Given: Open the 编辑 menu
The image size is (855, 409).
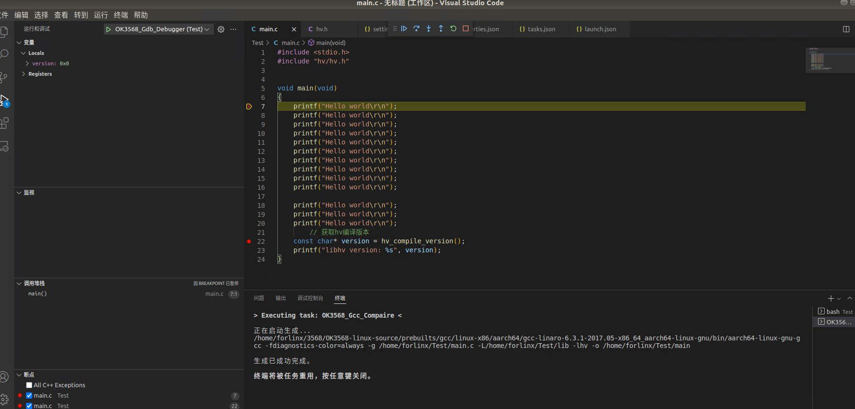Looking at the screenshot, I should pyautogui.click(x=21, y=15).
